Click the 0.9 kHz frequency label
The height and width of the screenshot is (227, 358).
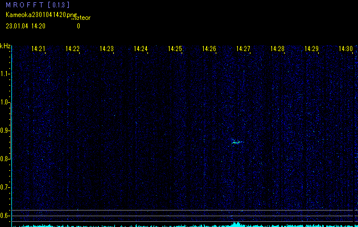(x=5, y=131)
